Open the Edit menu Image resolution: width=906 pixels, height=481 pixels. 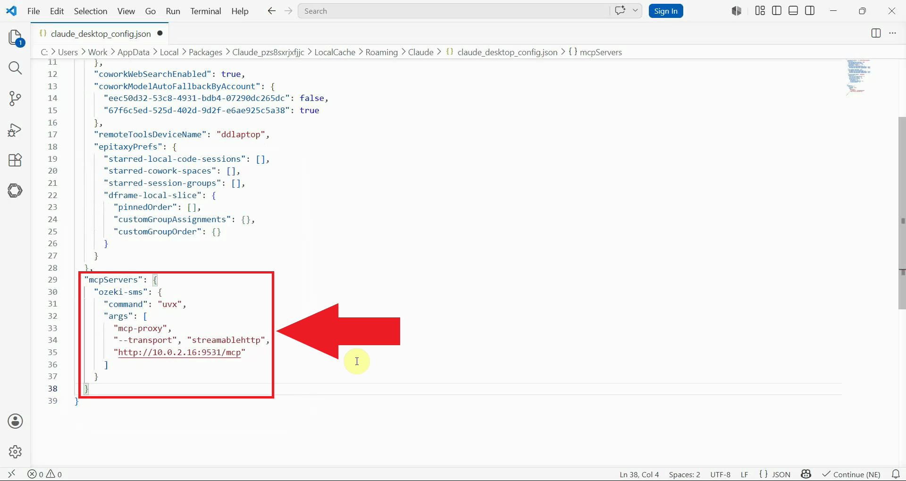point(57,11)
